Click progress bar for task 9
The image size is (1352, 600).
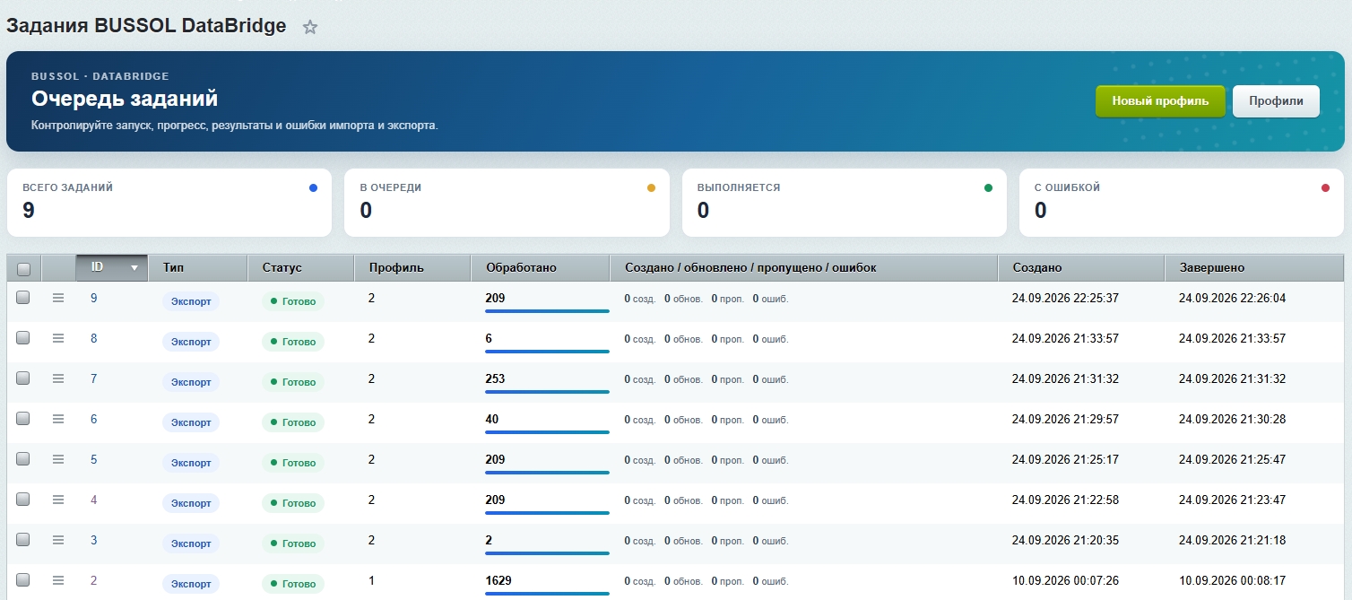pyautogui.click(x=547, y=311)
